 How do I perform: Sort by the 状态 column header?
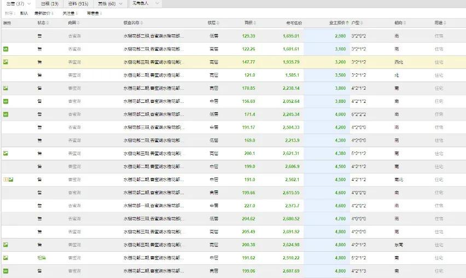coord(43,23)
